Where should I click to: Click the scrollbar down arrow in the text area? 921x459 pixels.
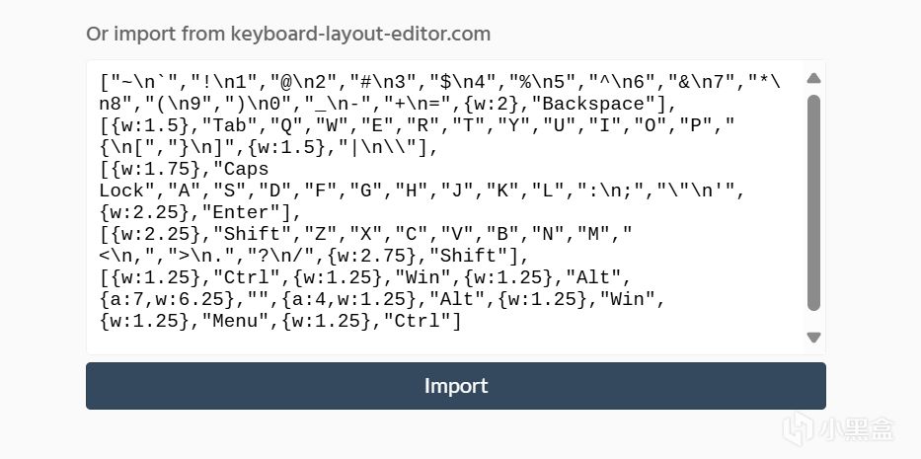pyautogui.click(x=813, y=337)
